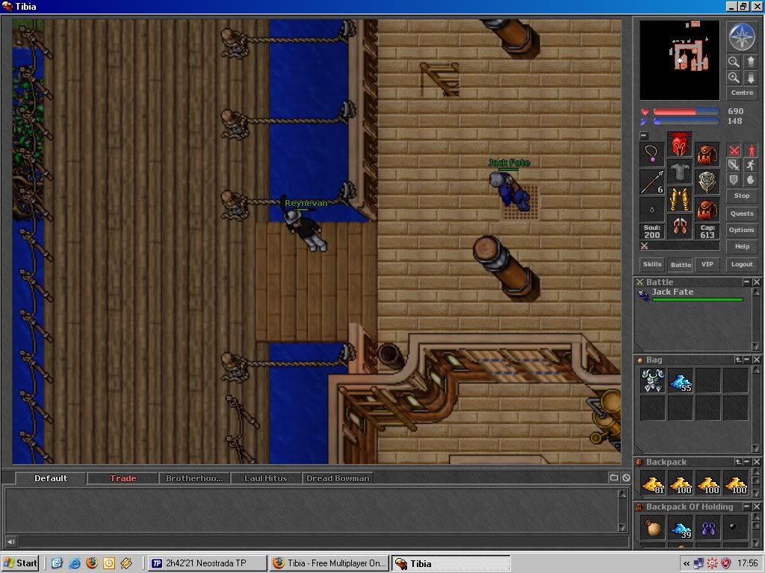The image size is (765, 573).
Task: Go up one container level from Bag
Action: coord(738,360)
